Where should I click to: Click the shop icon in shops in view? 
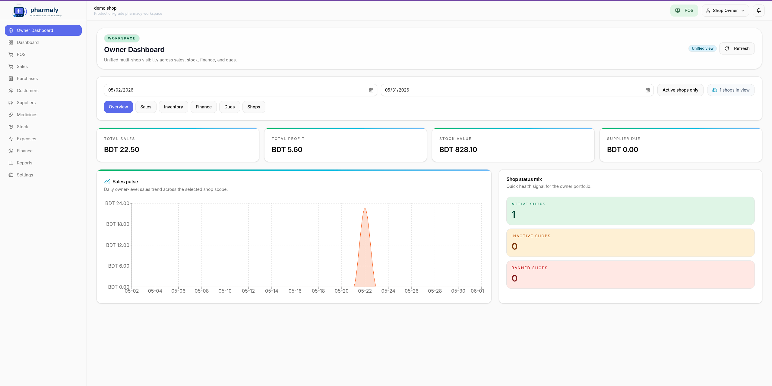[715, 90]
